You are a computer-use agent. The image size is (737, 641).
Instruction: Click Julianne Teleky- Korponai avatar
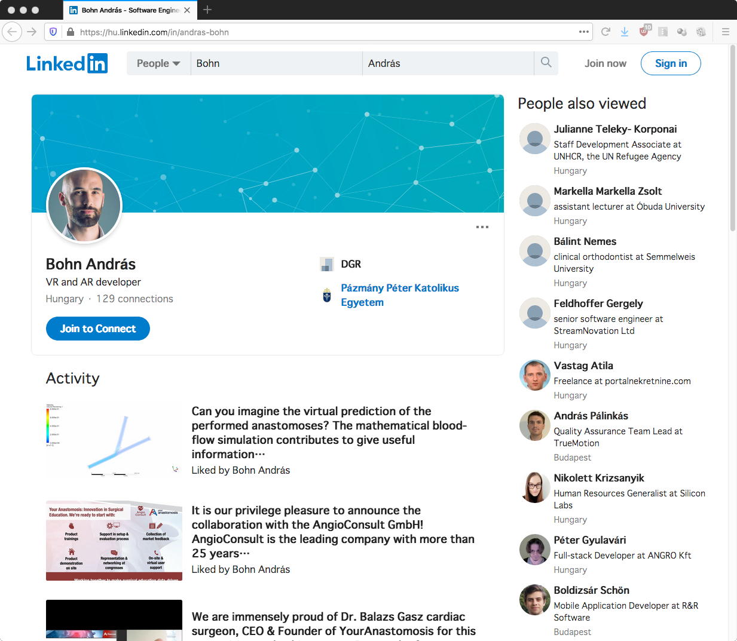[x=535, y=139]
